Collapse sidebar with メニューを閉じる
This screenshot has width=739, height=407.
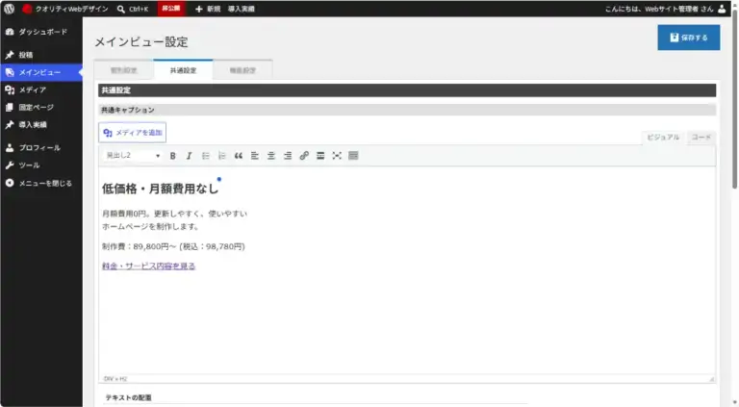coord(41,183)
